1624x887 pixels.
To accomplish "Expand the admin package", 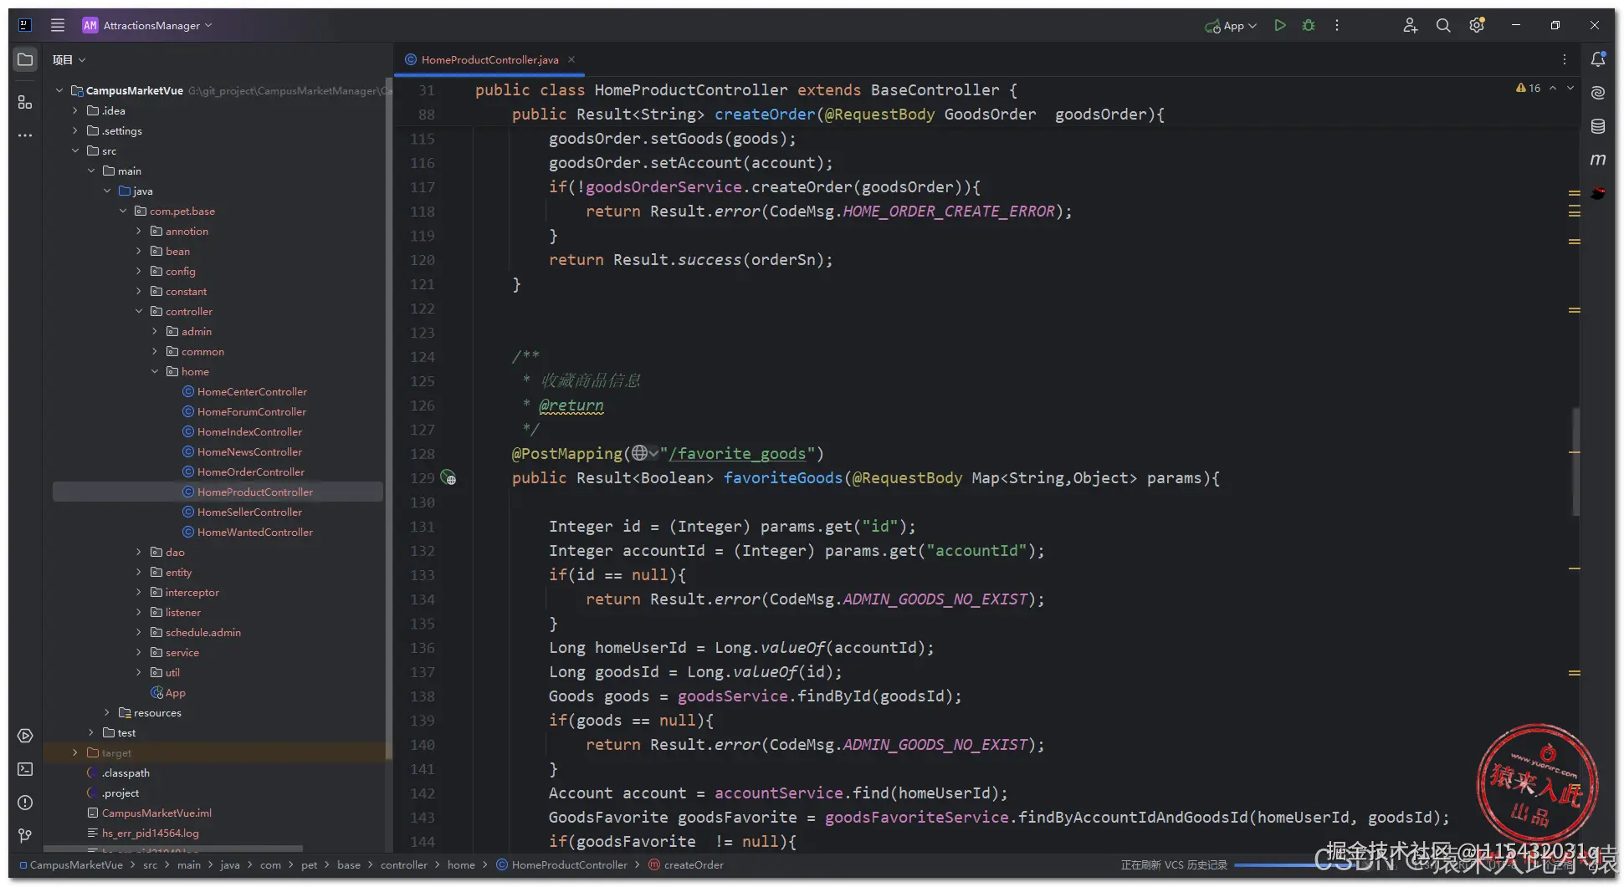I will [155, 331].
